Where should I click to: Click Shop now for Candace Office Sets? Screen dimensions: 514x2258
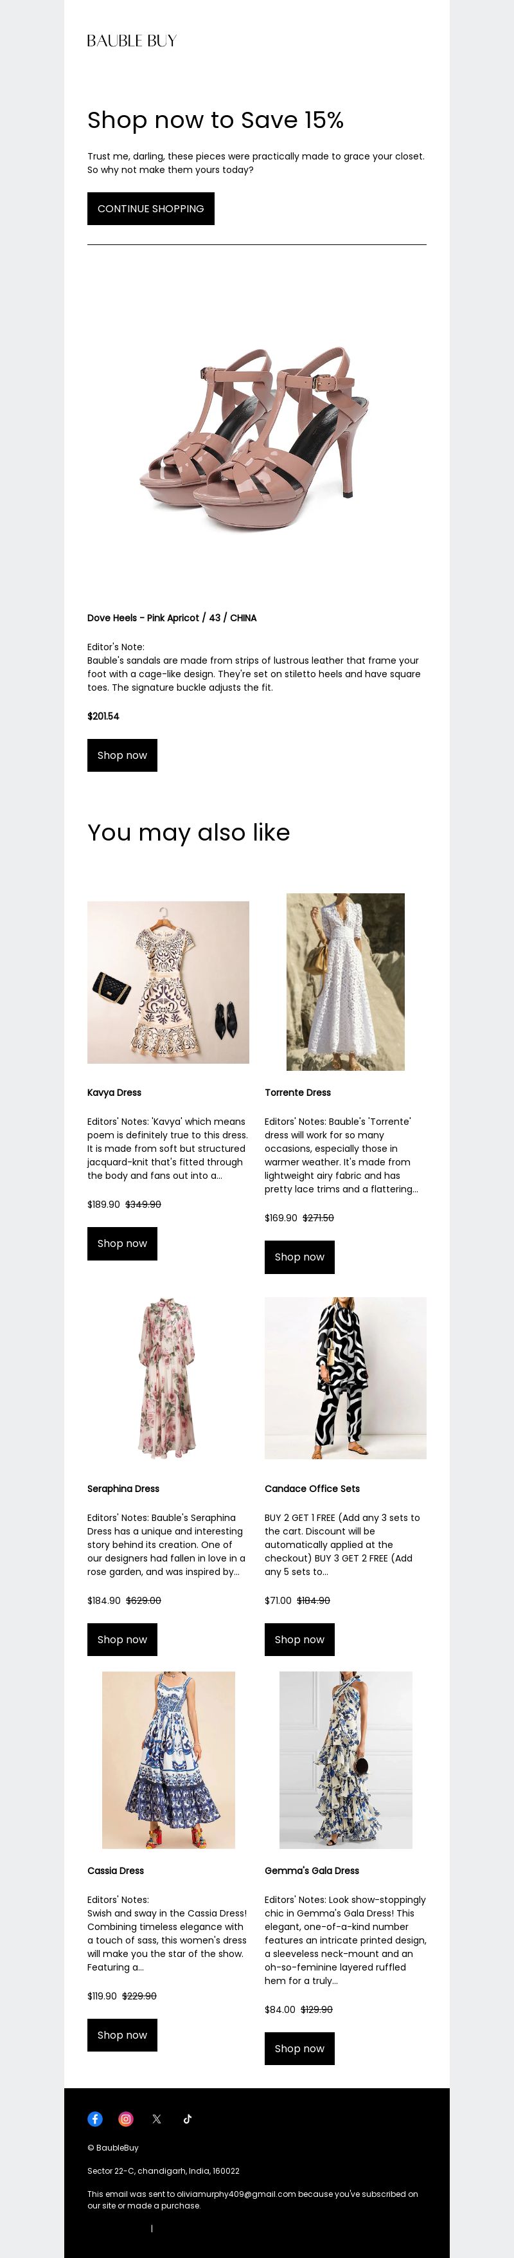click(299, 1639)
